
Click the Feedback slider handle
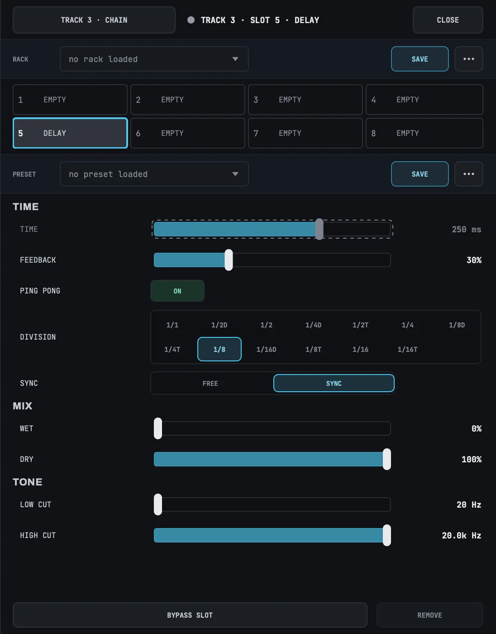coord(229,260)
